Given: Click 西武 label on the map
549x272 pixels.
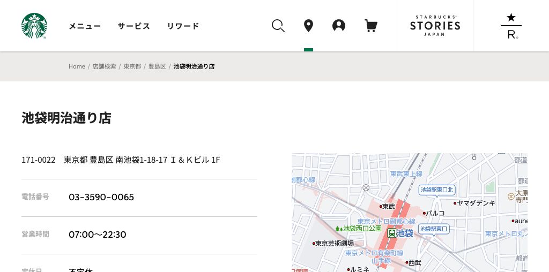Looking at the screenshot, I should click(x=413, y=262).
